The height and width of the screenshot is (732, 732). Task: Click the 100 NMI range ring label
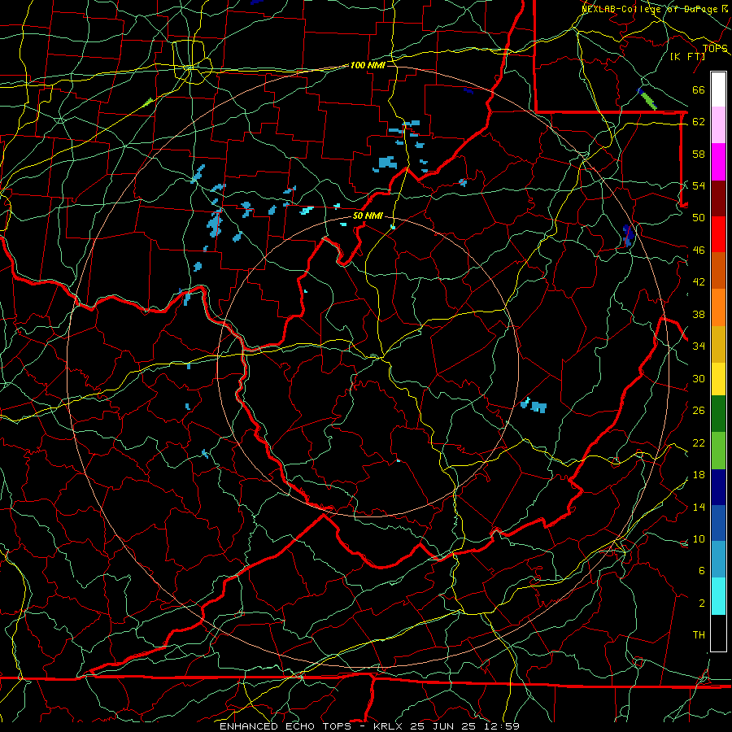(x=368, y=65)
